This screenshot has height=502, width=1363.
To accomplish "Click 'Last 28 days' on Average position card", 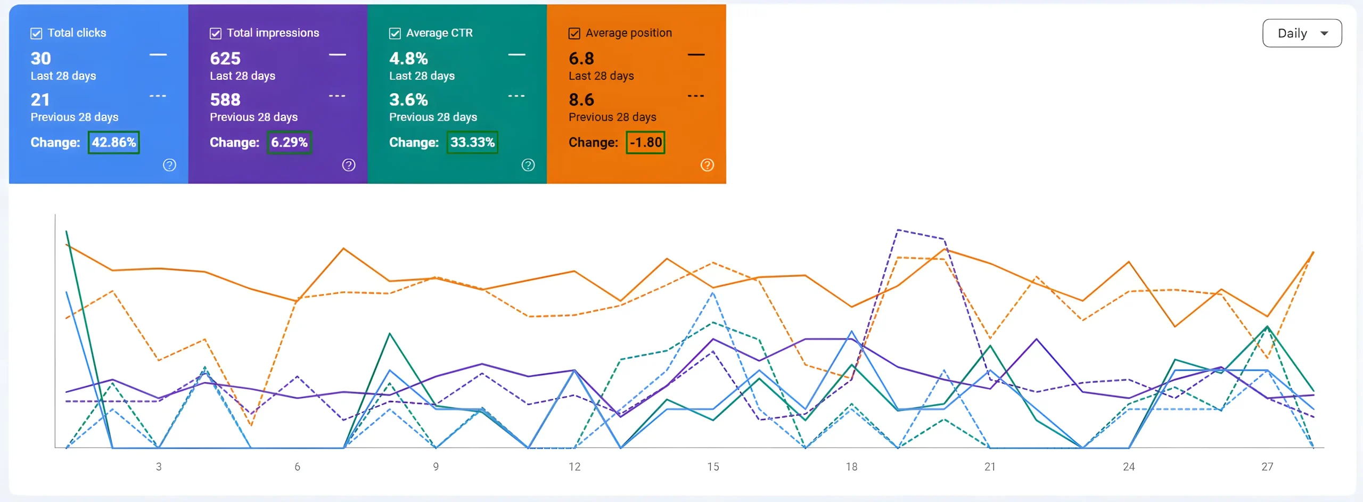I will pos(602,76).
